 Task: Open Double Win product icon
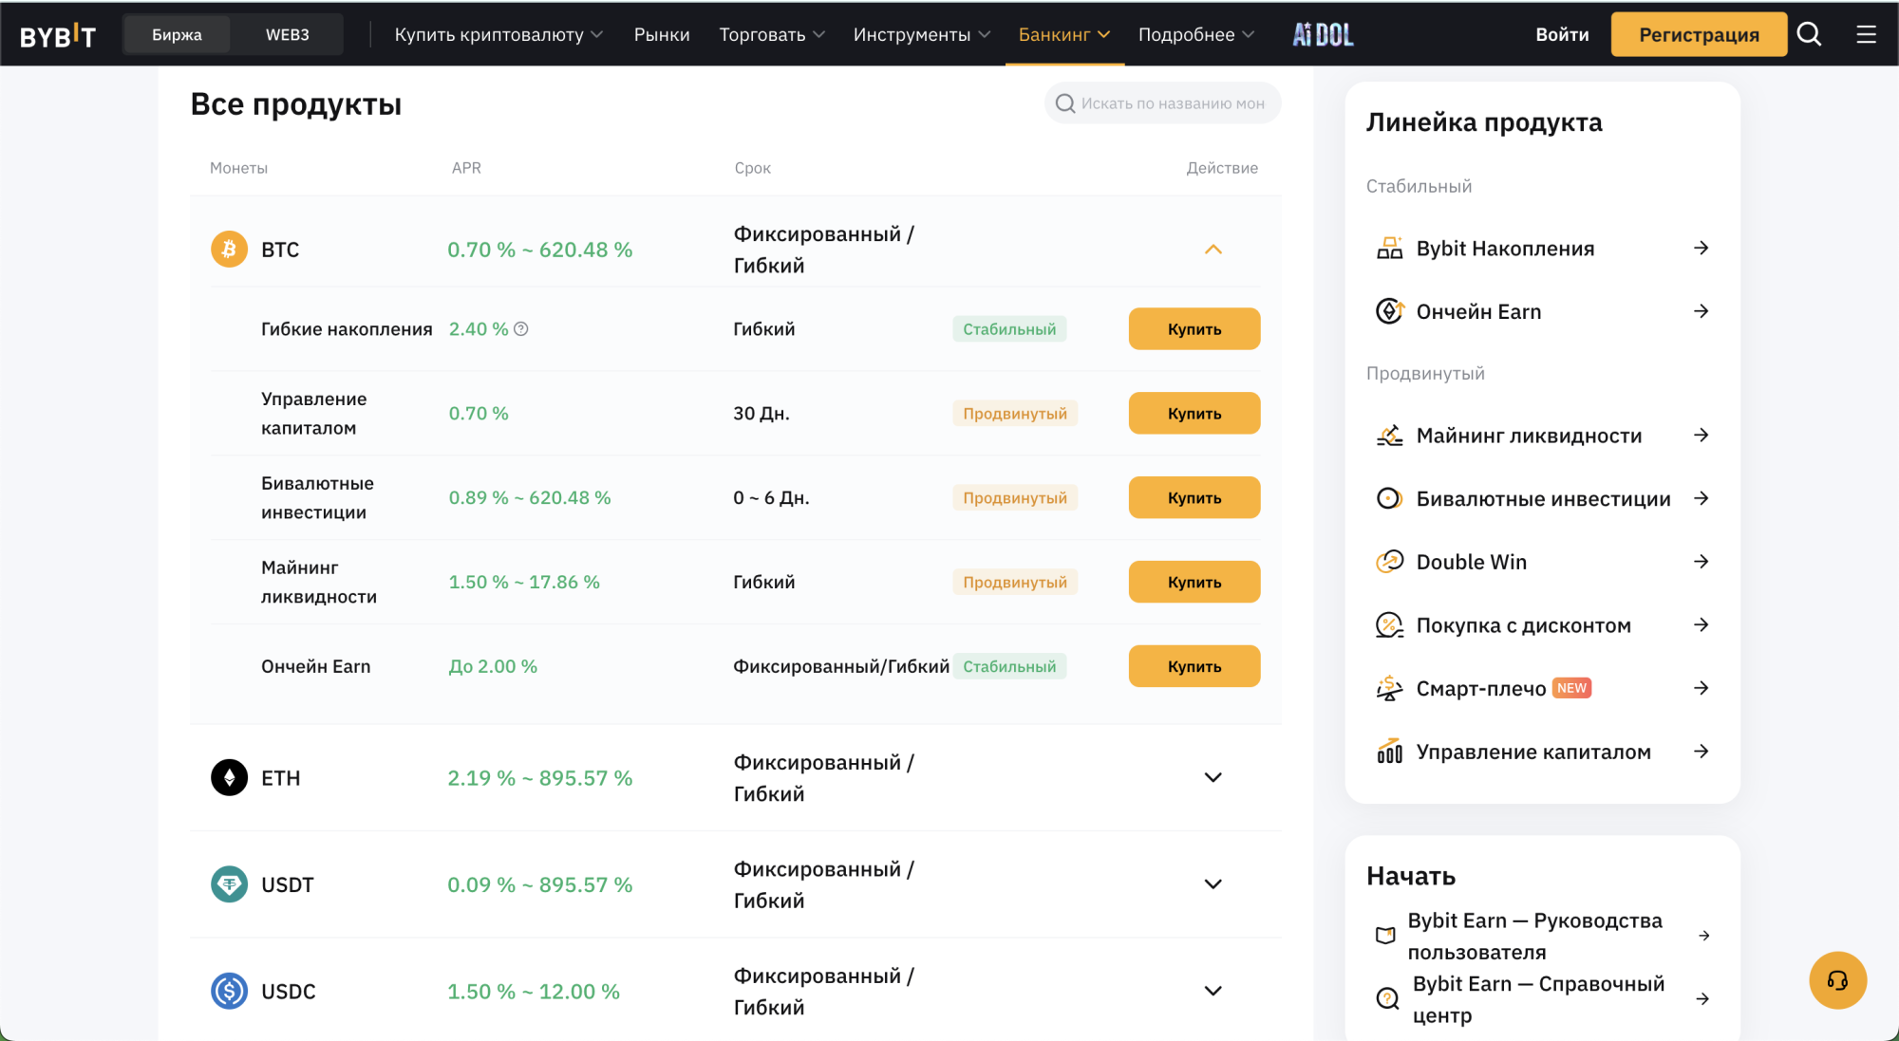click(1389, 562)
